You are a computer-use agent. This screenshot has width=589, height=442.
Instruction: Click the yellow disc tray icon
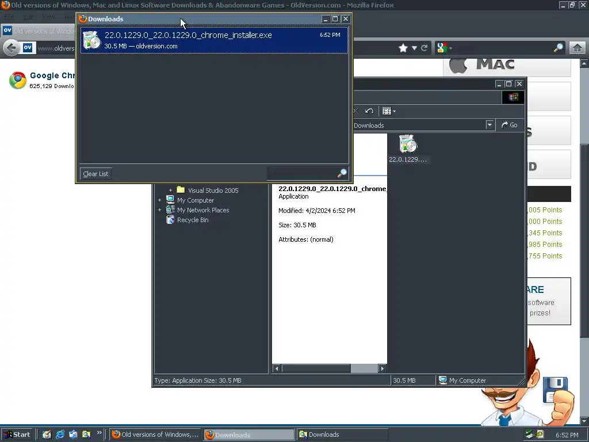tap(540, 434)
